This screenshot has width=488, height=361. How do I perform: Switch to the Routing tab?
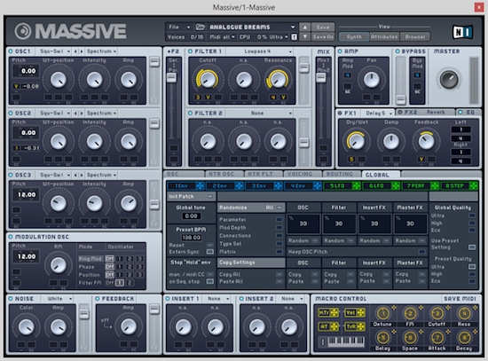(340, 174)
